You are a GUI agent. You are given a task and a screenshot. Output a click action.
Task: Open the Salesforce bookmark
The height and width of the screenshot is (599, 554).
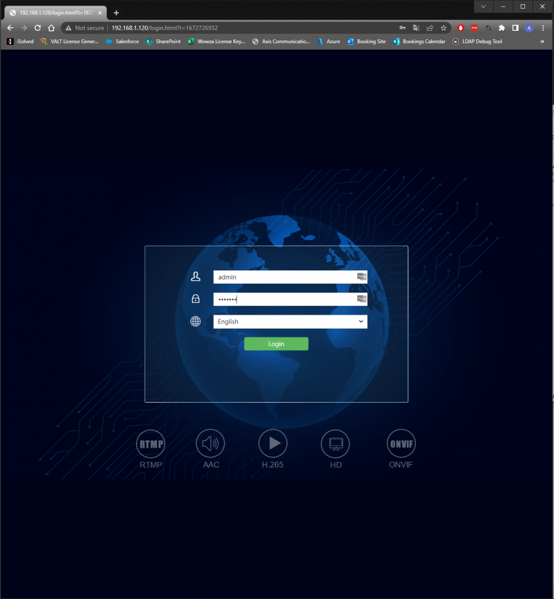(122, 41)
